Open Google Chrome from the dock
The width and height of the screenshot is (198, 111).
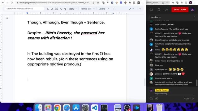point(57,108)
